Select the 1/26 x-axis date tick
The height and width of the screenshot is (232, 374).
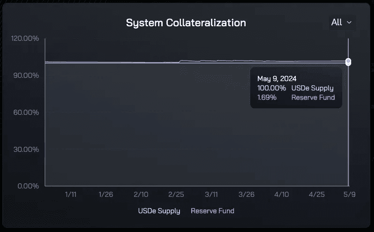(x=106, y=195)
